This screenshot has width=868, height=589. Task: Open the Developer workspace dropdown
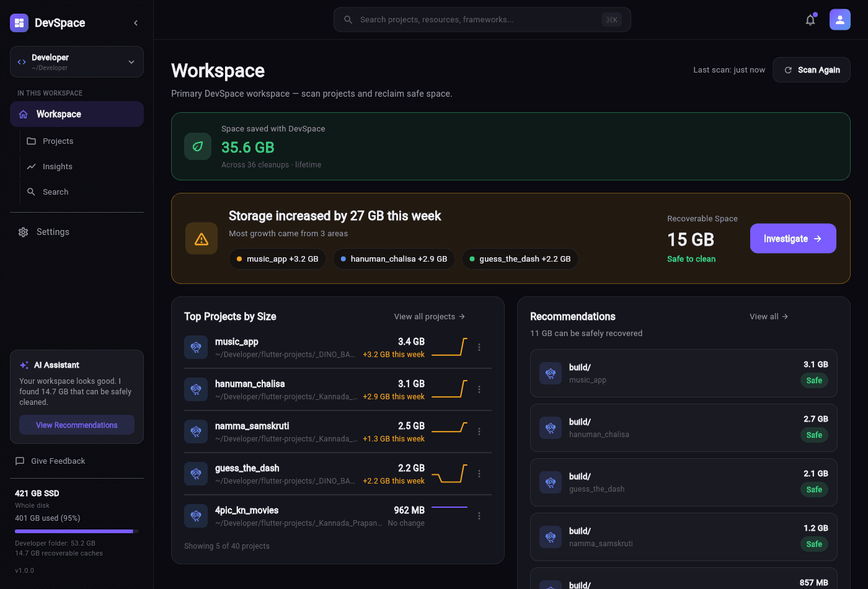point(77,62)
